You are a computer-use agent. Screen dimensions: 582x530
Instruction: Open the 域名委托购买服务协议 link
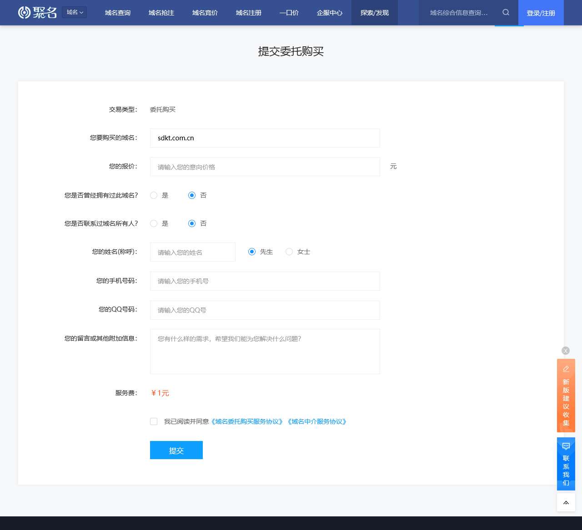pos(248,421)
